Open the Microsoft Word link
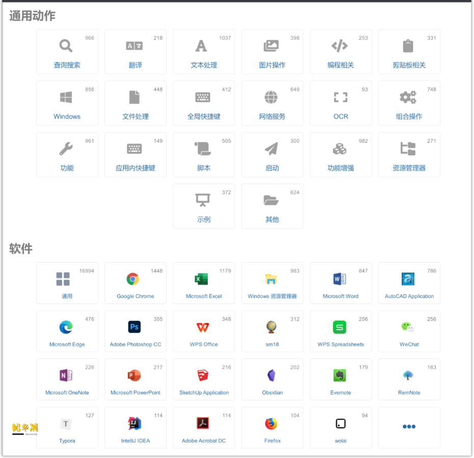This screenshot has height=458, width=474. [x=341, y=296]
